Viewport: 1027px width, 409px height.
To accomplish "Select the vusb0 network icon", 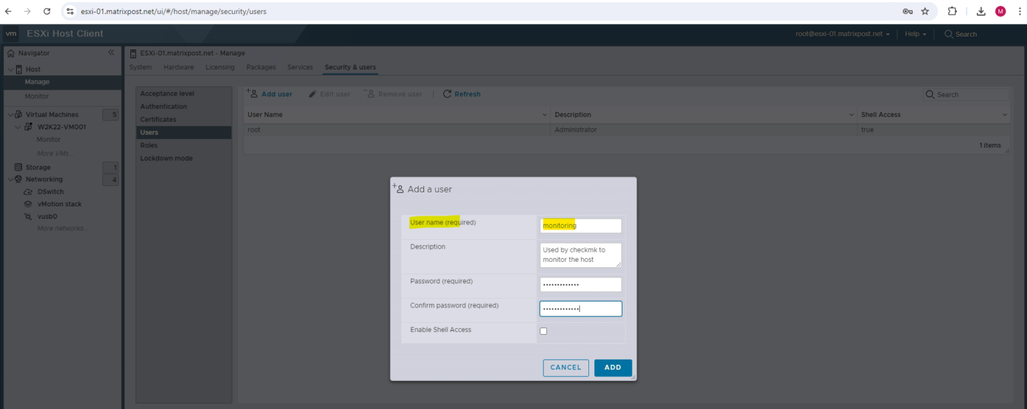I will coord(27,216).
